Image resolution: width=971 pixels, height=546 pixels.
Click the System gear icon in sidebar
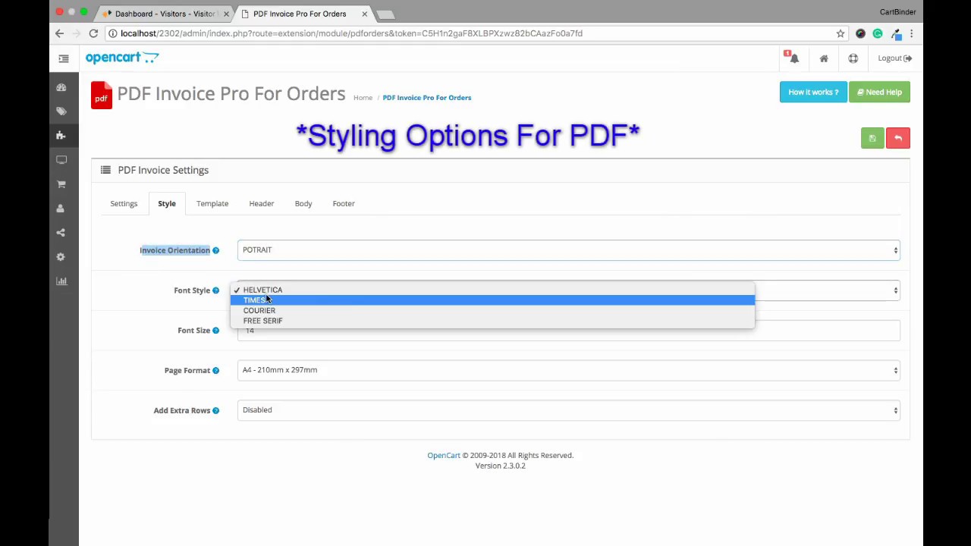[x=61, y=257]
